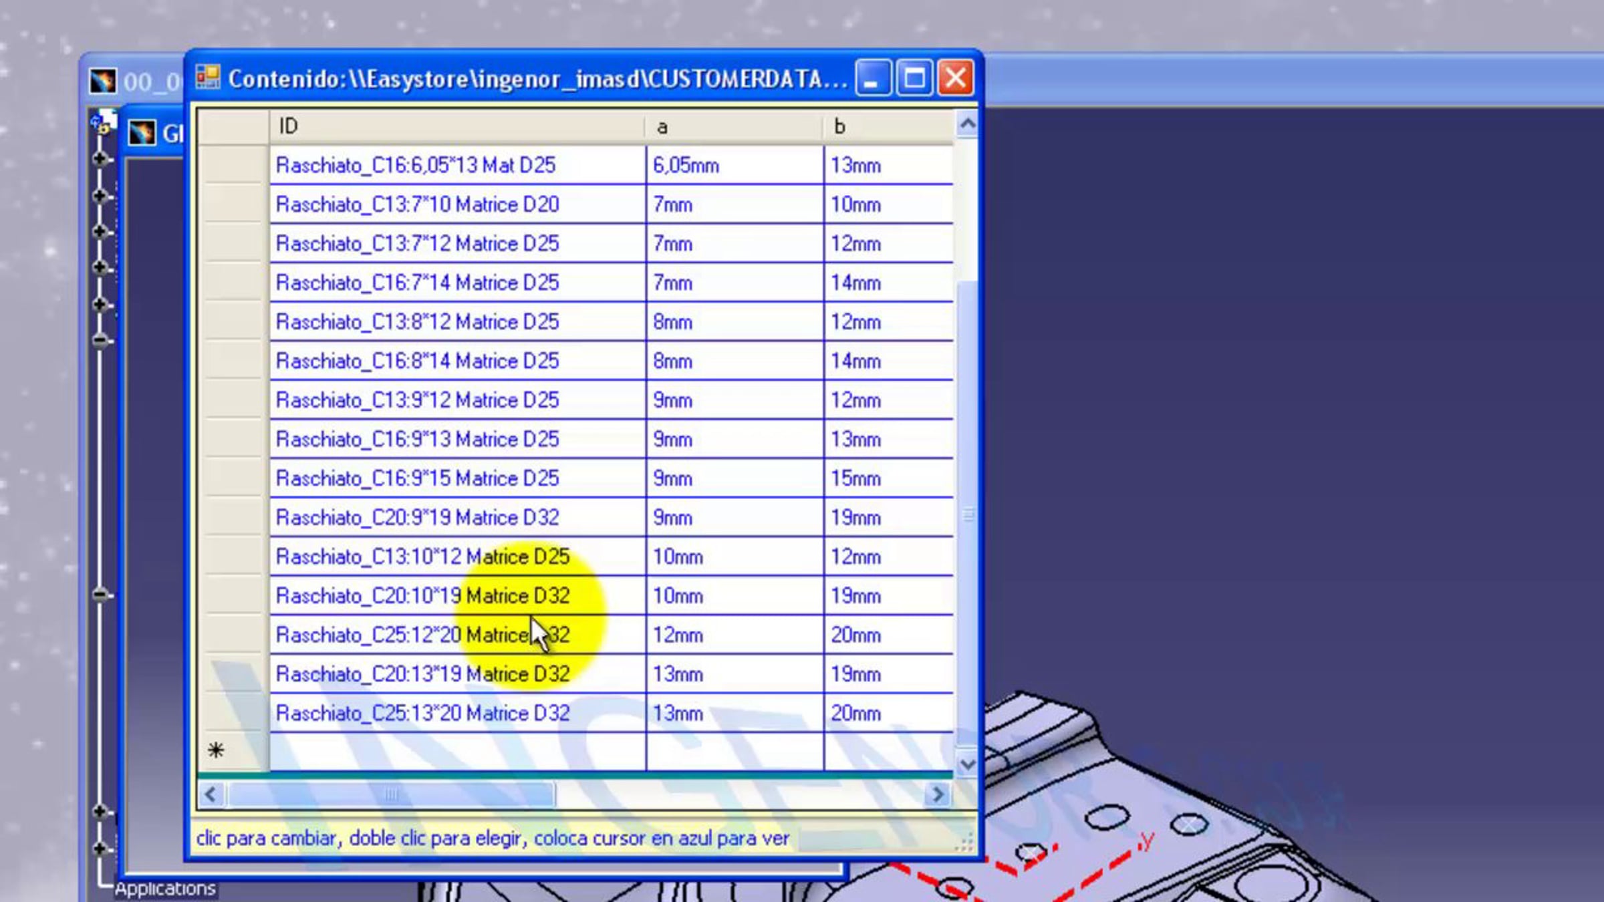The width and height of the screenshot is (1604, 902).
Task: Collapse the lower minus node in the tree
Action: tap(100, 594)
